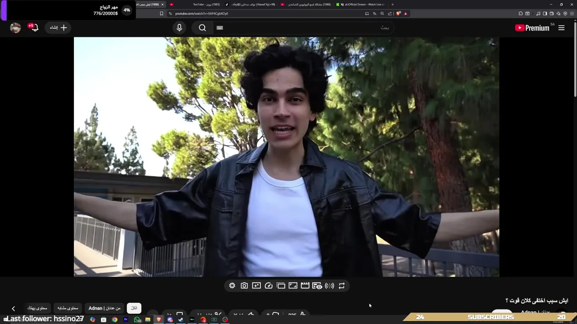Toggle cinema mode clapperboard icon

[x=305, y=286]
